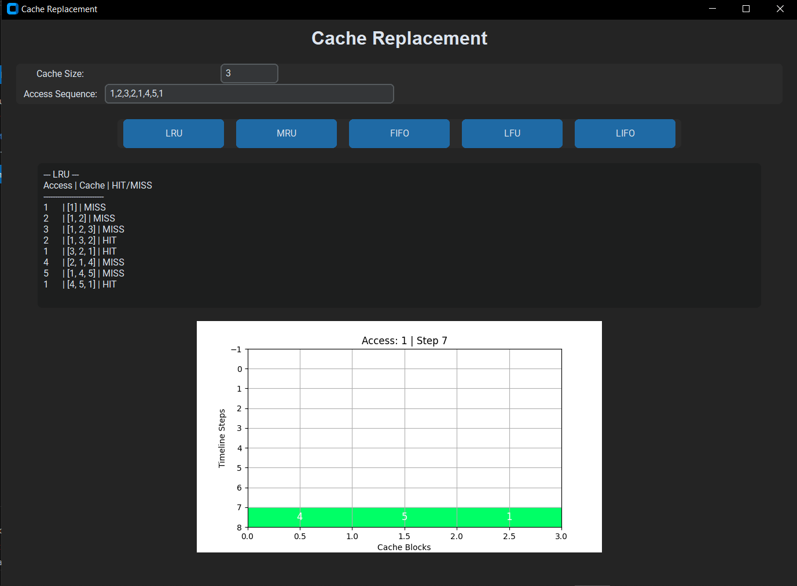Click 'Access | Cache | HIT/MISS' header row
The width and height of the screenshot is (797, 586).
tap(98, 185)
